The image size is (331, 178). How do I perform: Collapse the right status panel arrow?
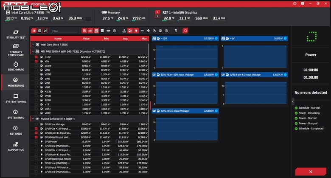point(293,102)
